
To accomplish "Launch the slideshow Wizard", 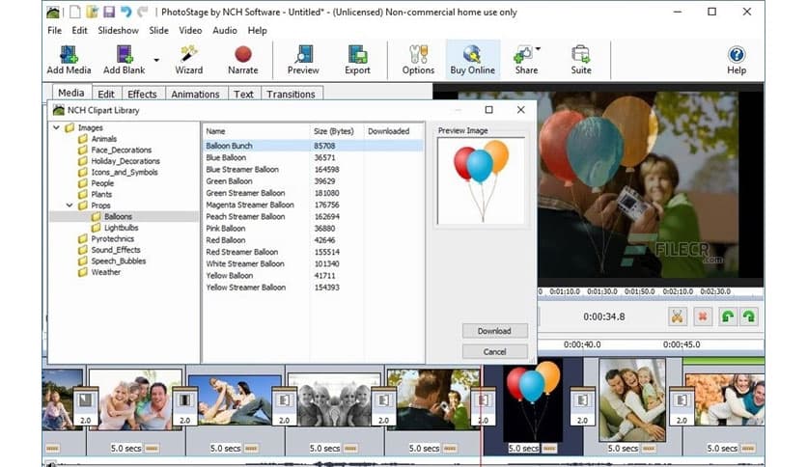I will click(189, 60).
